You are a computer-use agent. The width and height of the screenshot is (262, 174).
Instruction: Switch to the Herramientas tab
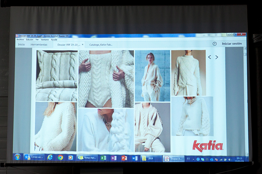click(x=39, y=45)
